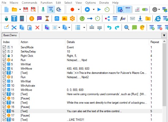Click the vertical scrollbar thumb
Screen dimensions: 168x122
164,75
